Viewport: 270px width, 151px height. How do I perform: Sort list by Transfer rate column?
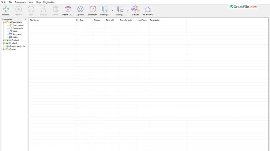pos(126,20)
